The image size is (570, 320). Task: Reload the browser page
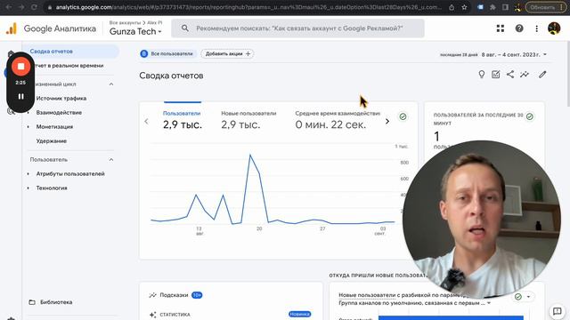click(34, 7)
